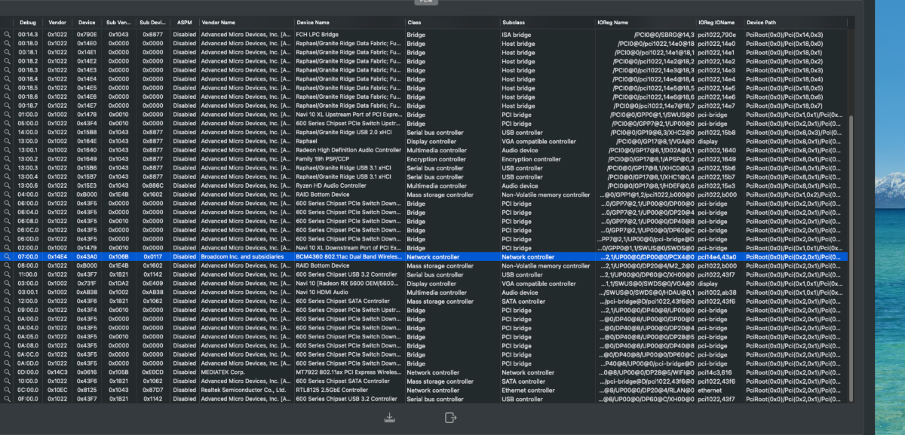905x435 pixels.
Task: Sort by the Debug column header
Action: [x=28, y=23]
